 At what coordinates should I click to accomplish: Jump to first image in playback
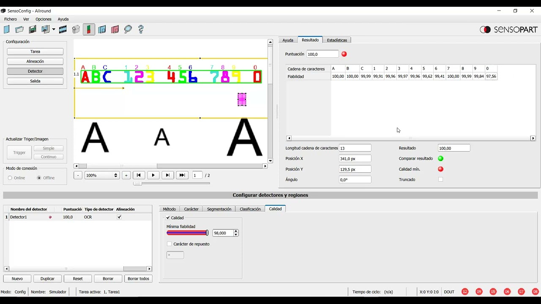(139, 175)
